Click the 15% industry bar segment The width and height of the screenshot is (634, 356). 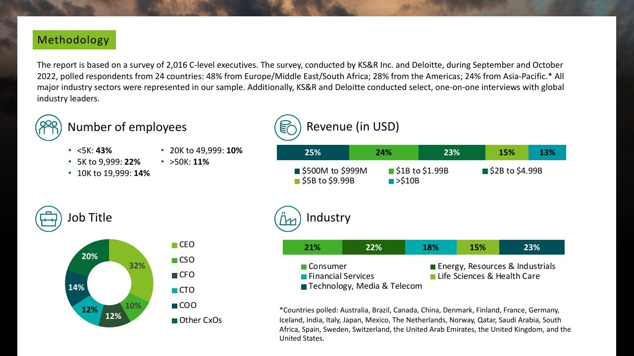click(x=478, y=247)
